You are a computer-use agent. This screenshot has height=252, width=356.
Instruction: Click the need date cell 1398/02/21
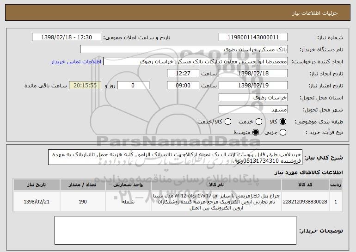point(37,202)
